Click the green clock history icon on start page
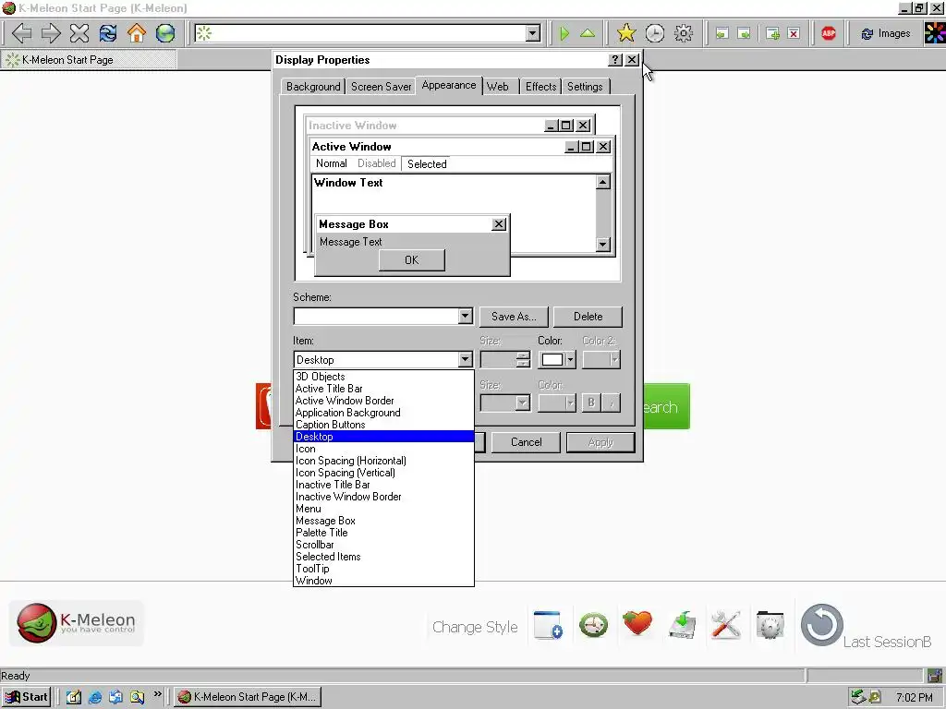The image size is (946, 709). 594,625
